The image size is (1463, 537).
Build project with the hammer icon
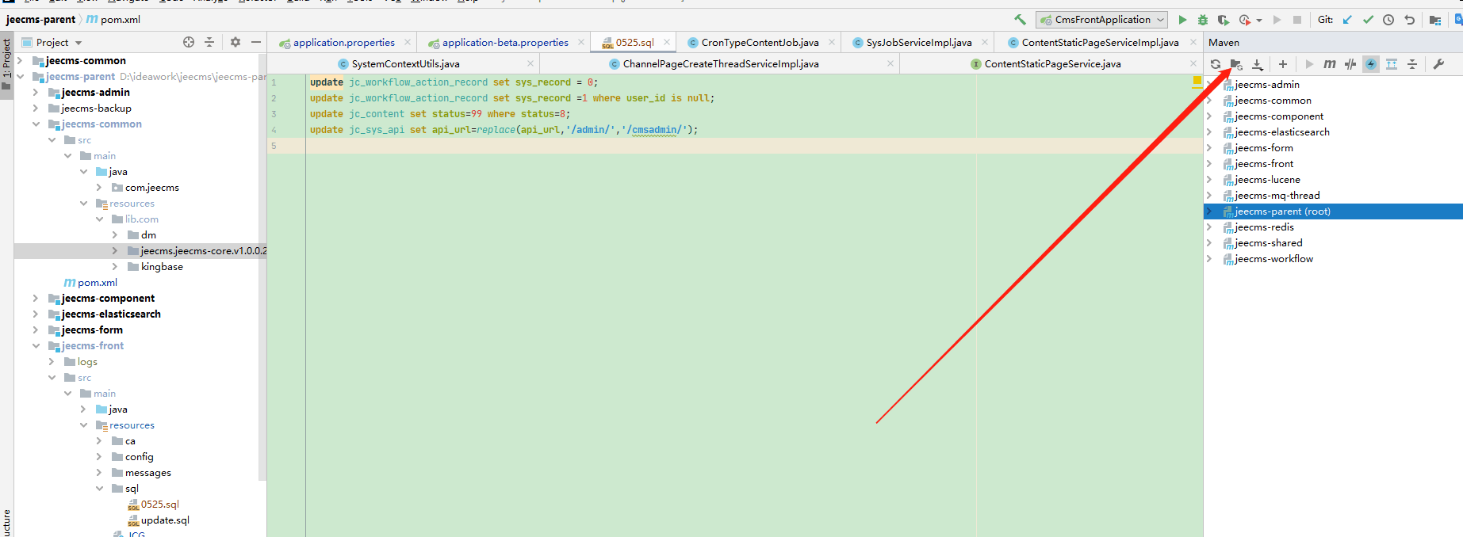[x=1020, y=20]
